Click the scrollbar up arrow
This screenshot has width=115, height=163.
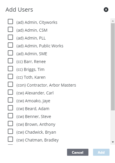tap(113, 21)
